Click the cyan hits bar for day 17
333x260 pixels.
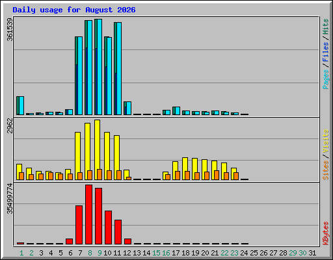click(178, 110)
